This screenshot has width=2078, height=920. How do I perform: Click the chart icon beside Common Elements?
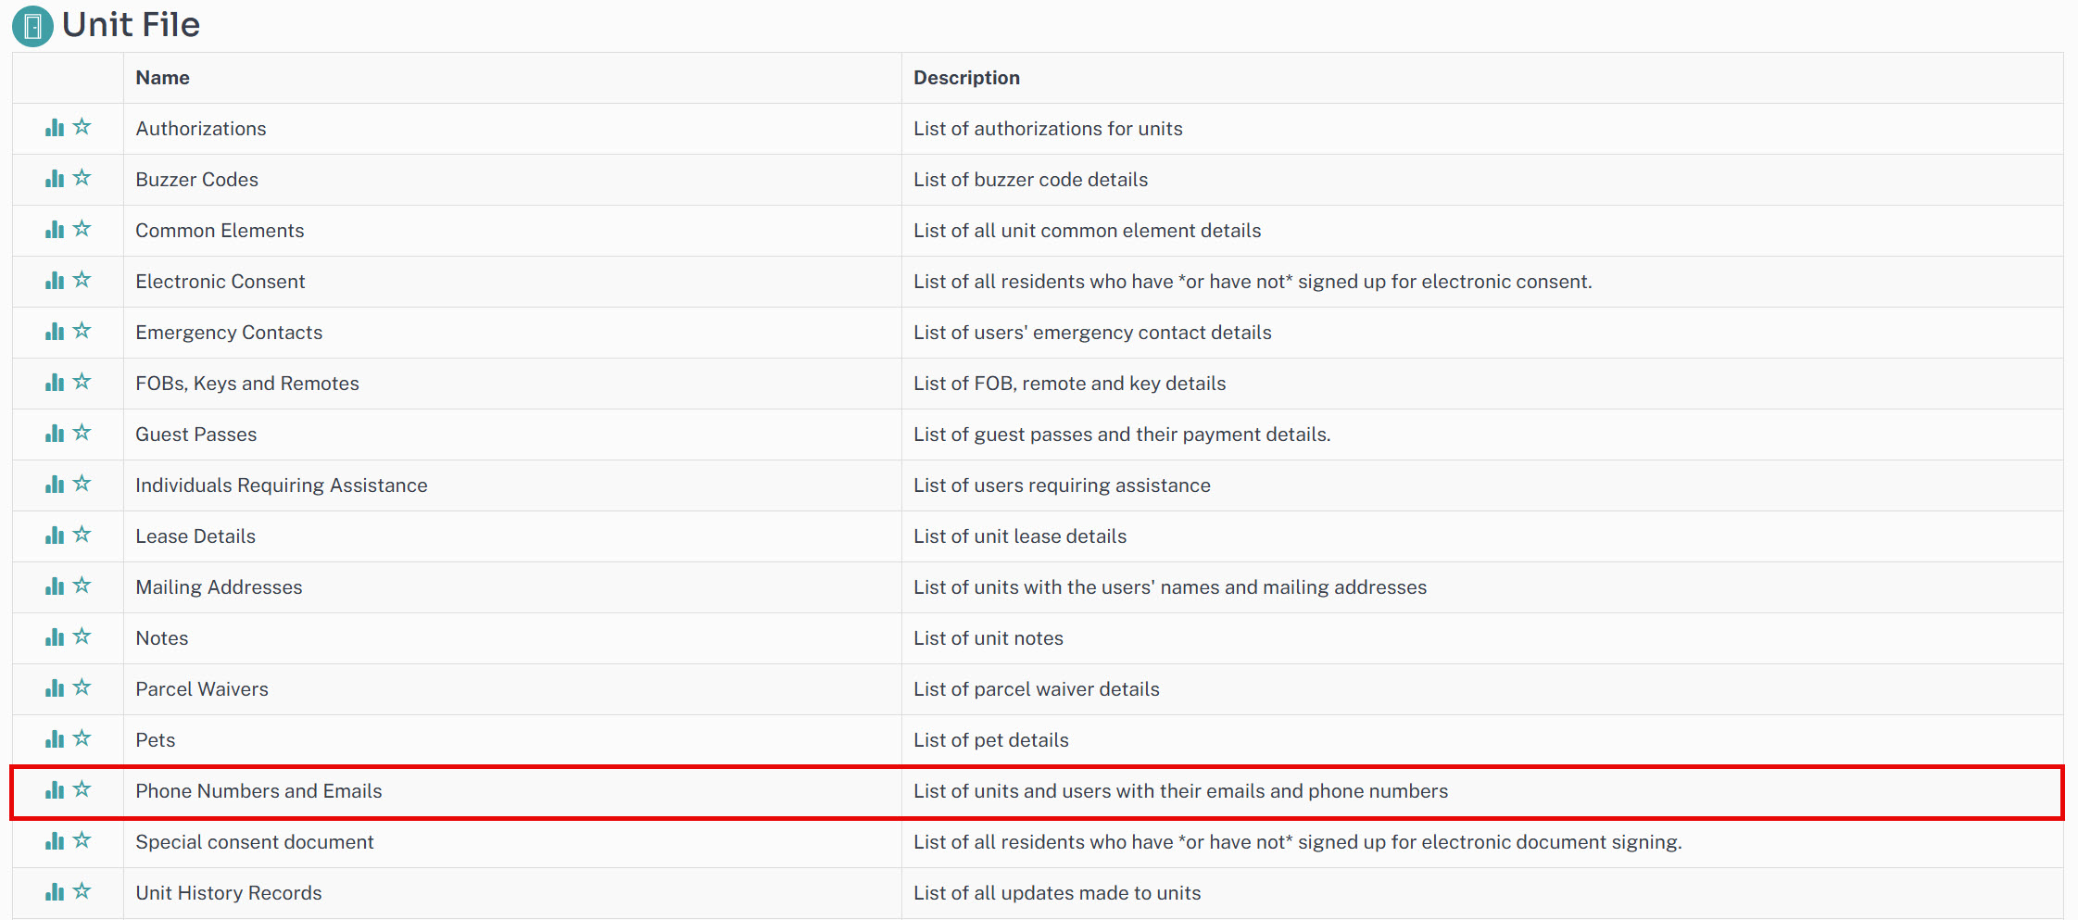pyautogui.click(x=55, y=230)
